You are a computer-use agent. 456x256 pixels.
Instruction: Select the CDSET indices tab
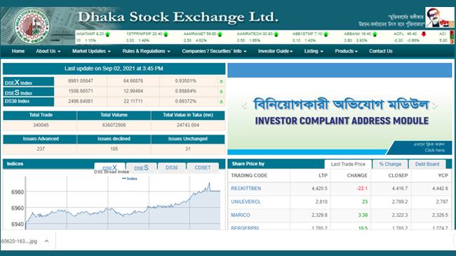tap(203, 168)
